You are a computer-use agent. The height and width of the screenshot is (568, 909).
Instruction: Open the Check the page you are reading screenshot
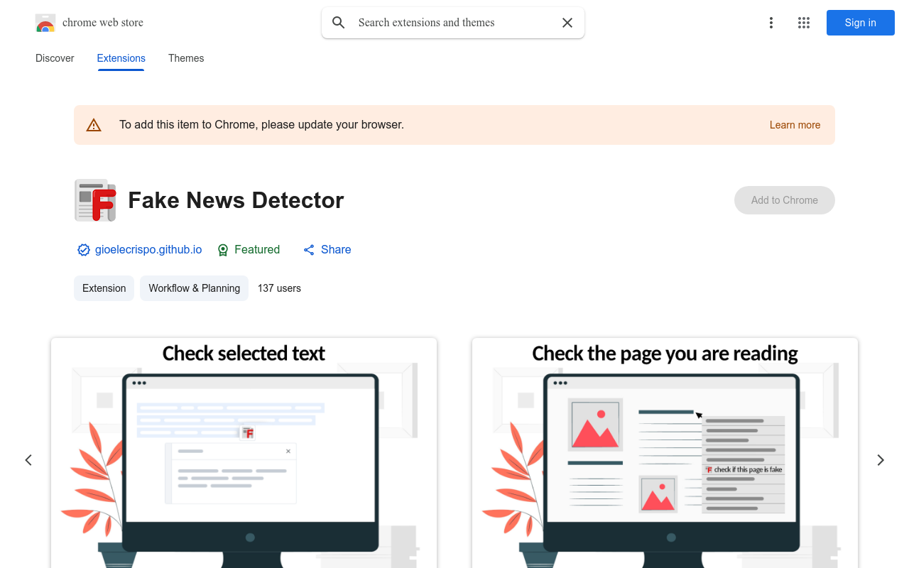[x=665, y=453]
